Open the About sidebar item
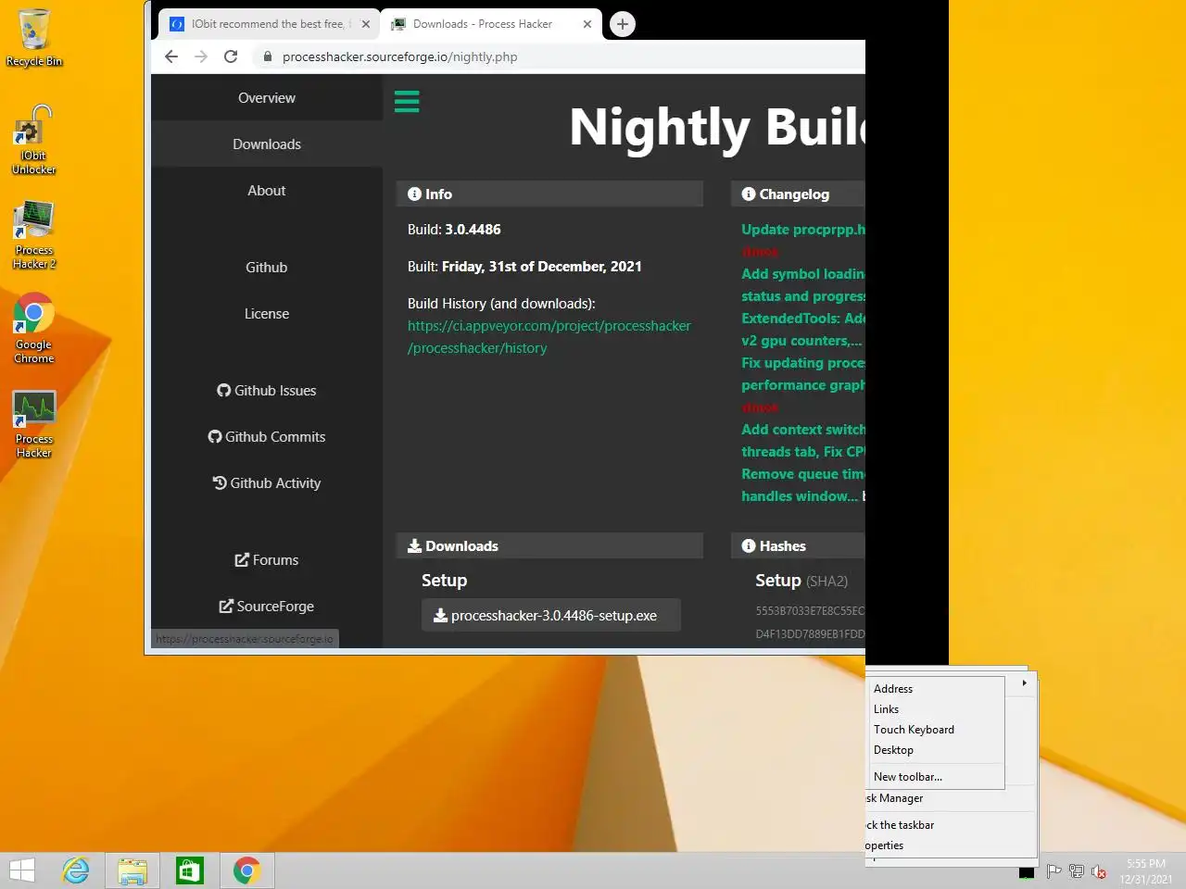Image resolution: width=1186 pixels, height=889 pixels. point(267,190)
